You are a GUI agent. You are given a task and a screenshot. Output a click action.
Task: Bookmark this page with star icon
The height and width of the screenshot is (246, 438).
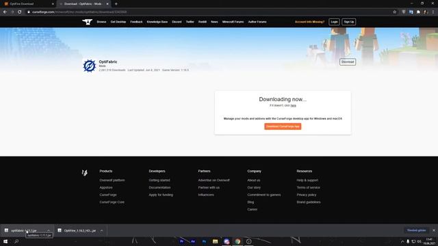coord(394,12)
